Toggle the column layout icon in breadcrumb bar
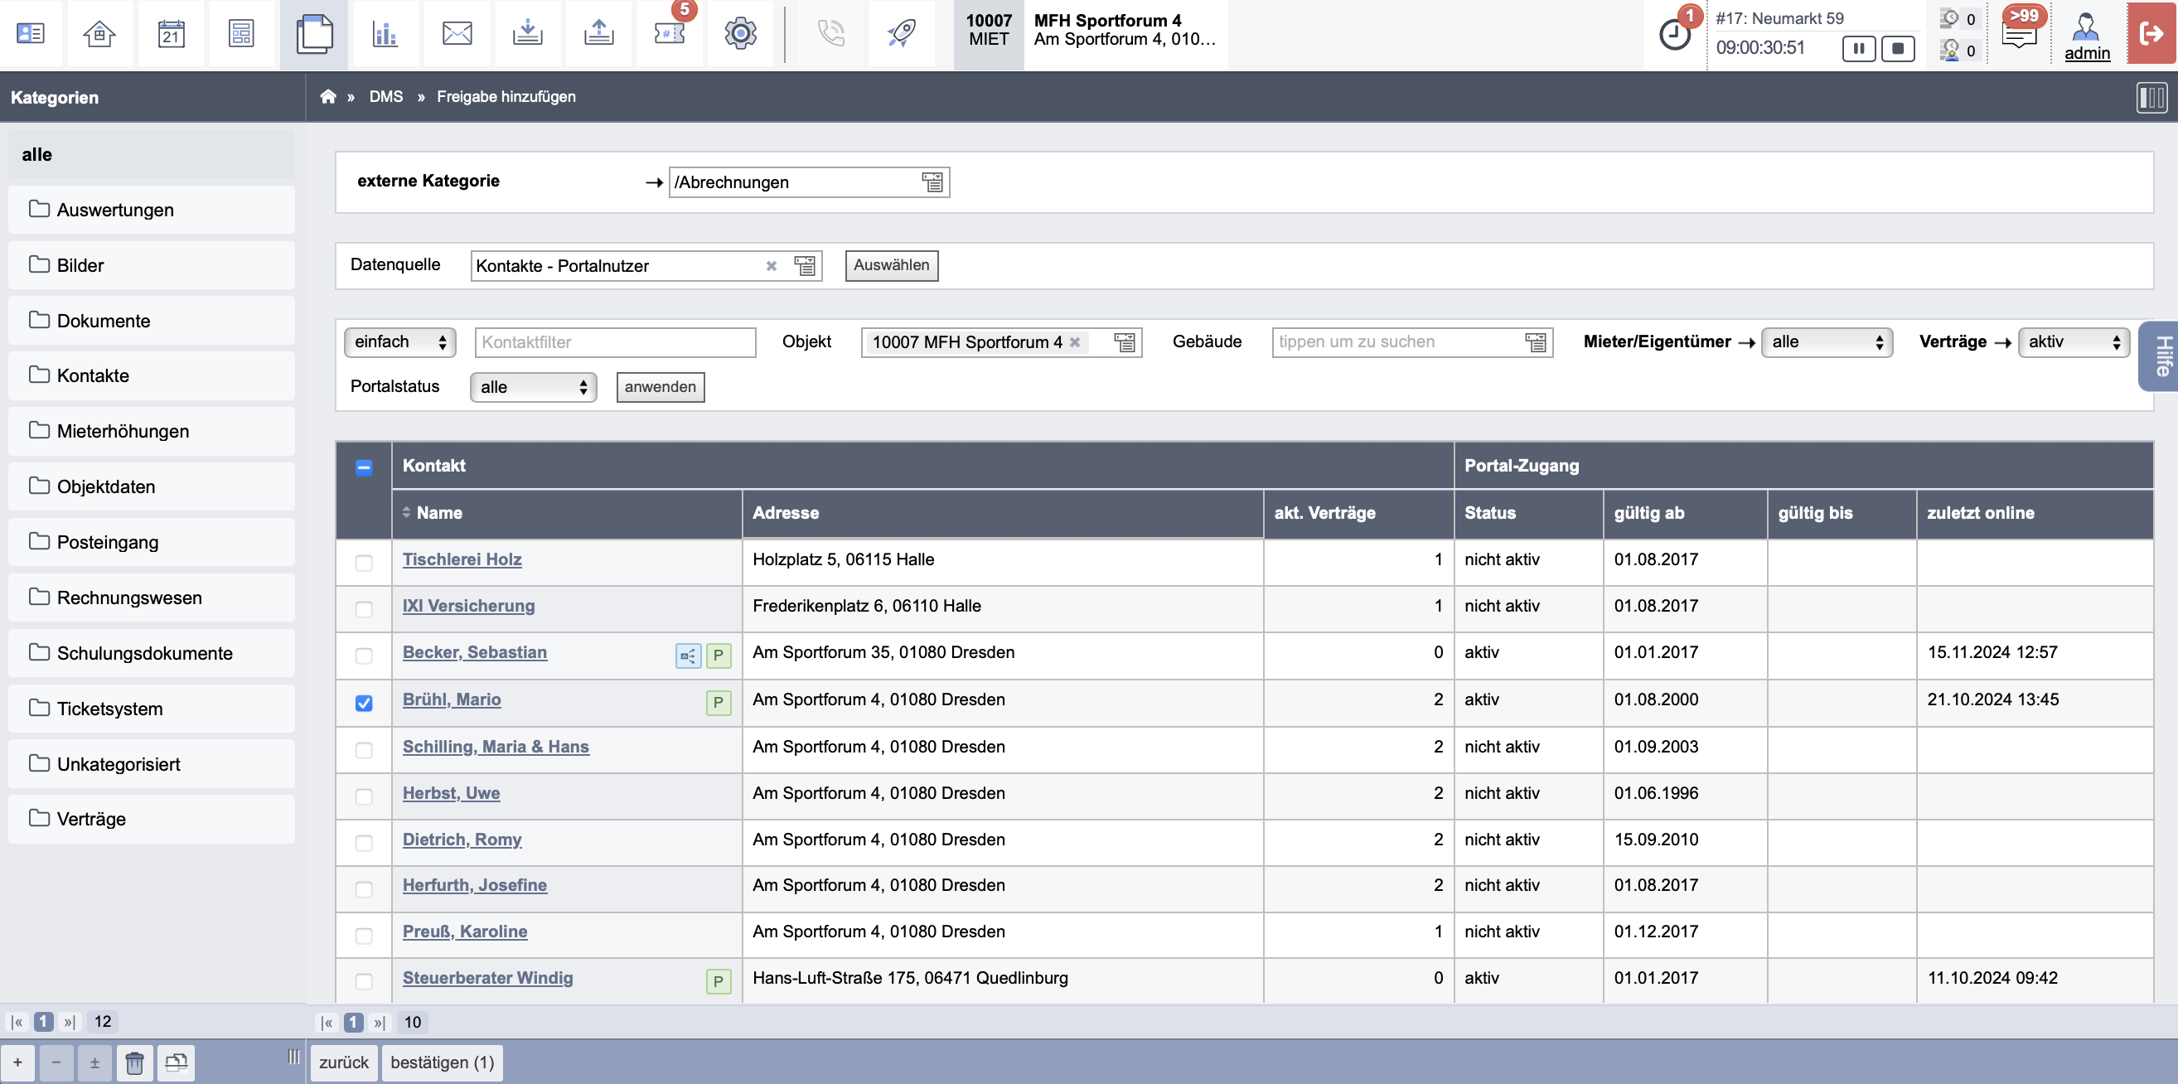 2151,97
